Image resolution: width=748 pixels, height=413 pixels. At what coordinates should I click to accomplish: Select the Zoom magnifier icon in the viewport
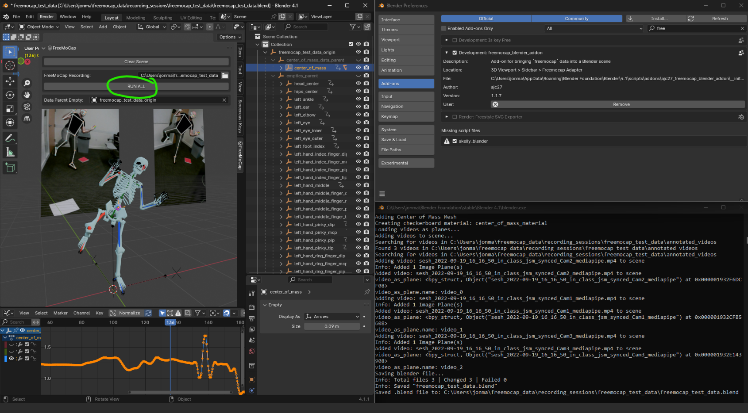click(x=27, y=84)
